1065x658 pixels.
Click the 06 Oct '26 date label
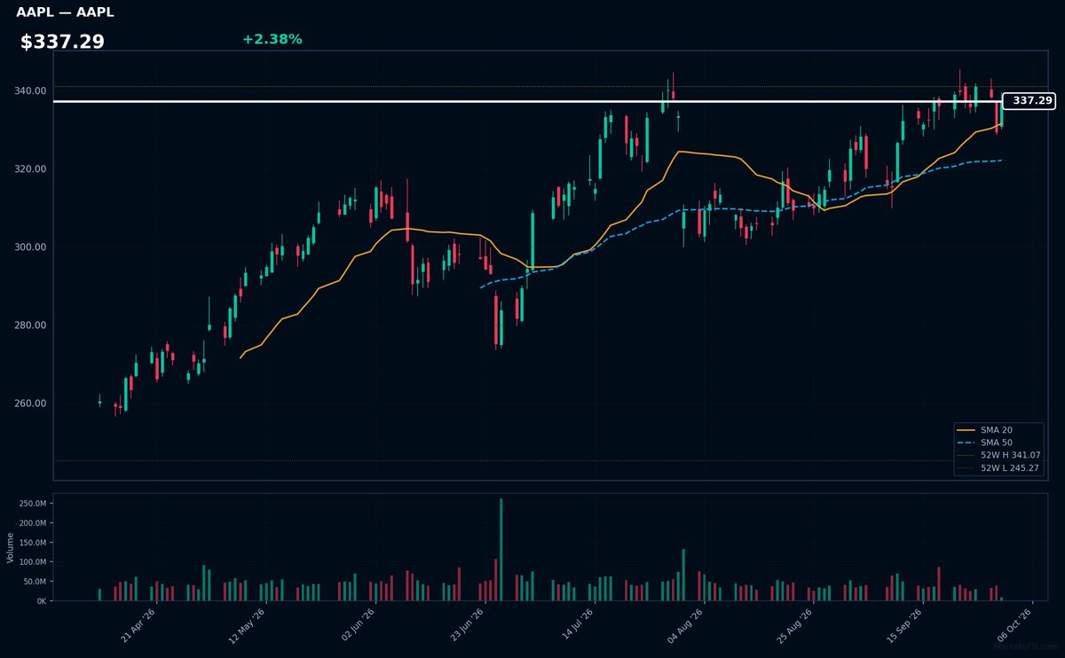coord(1015,626)
